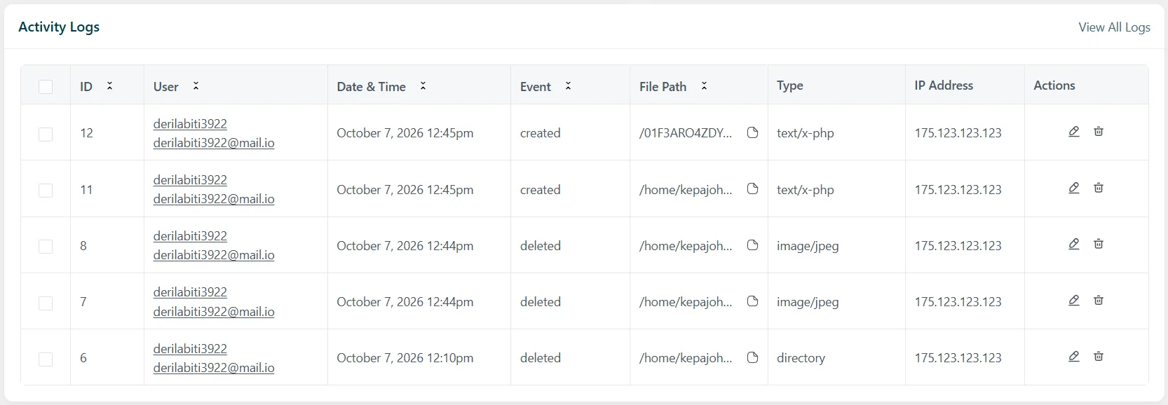Click the Type column header
Viewport: 1168px width, 405px height.
coord(790,85)
